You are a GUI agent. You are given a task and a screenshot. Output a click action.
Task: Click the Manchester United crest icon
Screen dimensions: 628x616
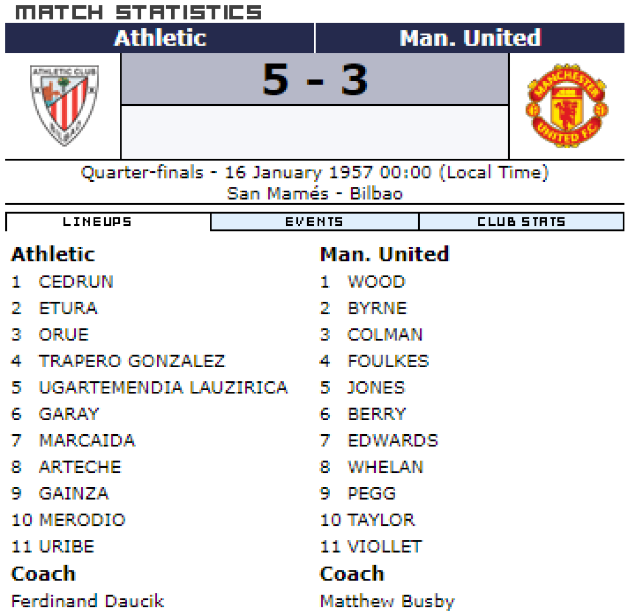[567, 105]
